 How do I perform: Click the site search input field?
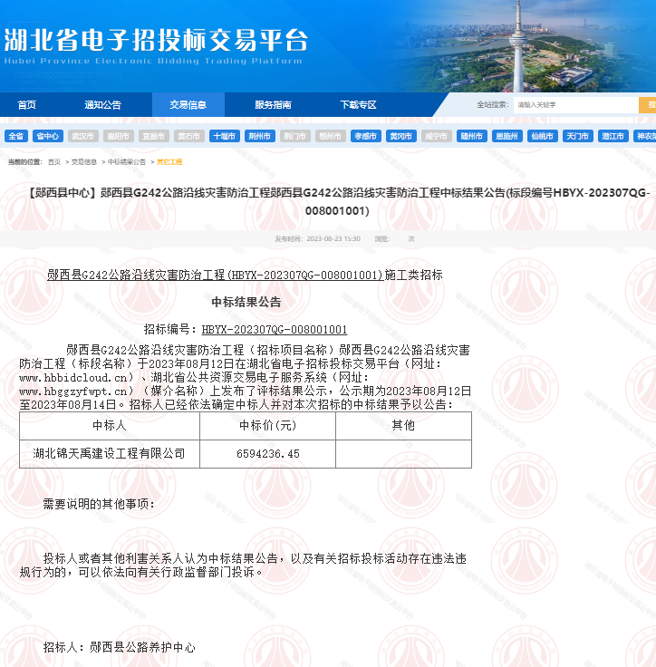click(575, 104)
